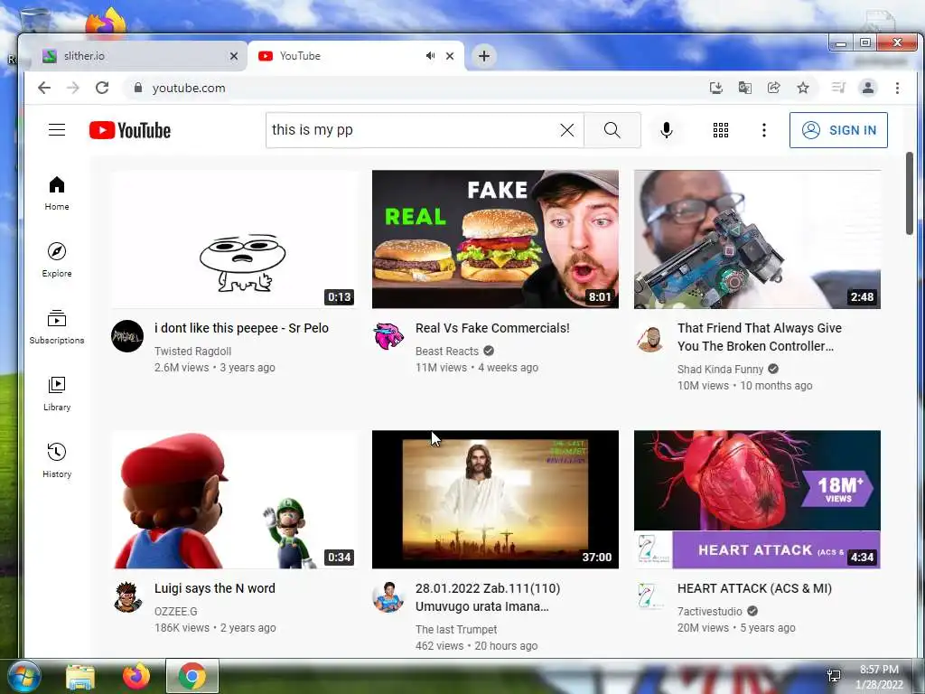This screenshot has width=925, height=694.
Task: Open Chrome's three-dot menu
Action: click(897, 88)
